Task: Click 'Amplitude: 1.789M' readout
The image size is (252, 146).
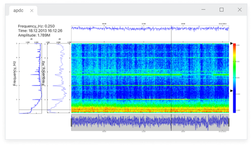Action: click(x=34, y=35)
